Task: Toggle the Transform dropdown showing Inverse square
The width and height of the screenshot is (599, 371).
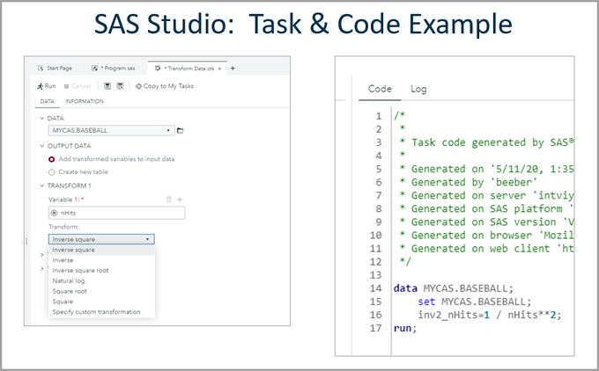Action: click(101, 239)
